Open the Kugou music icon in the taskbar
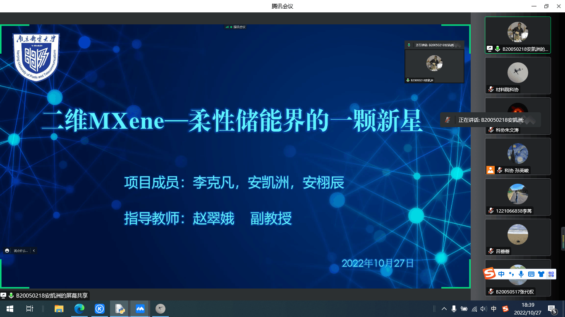The height and width of the screenshot is (317, 565). tap(100, 309)
